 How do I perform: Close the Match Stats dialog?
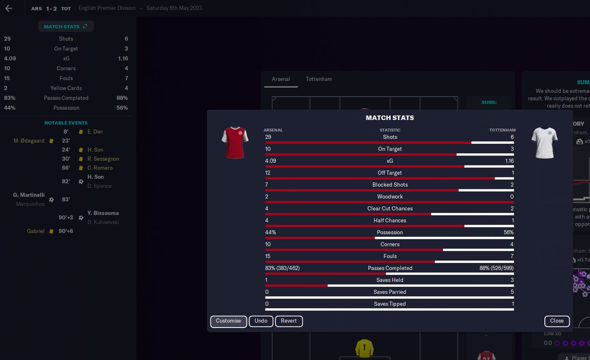pyautogui.click(x=557, y=321)
